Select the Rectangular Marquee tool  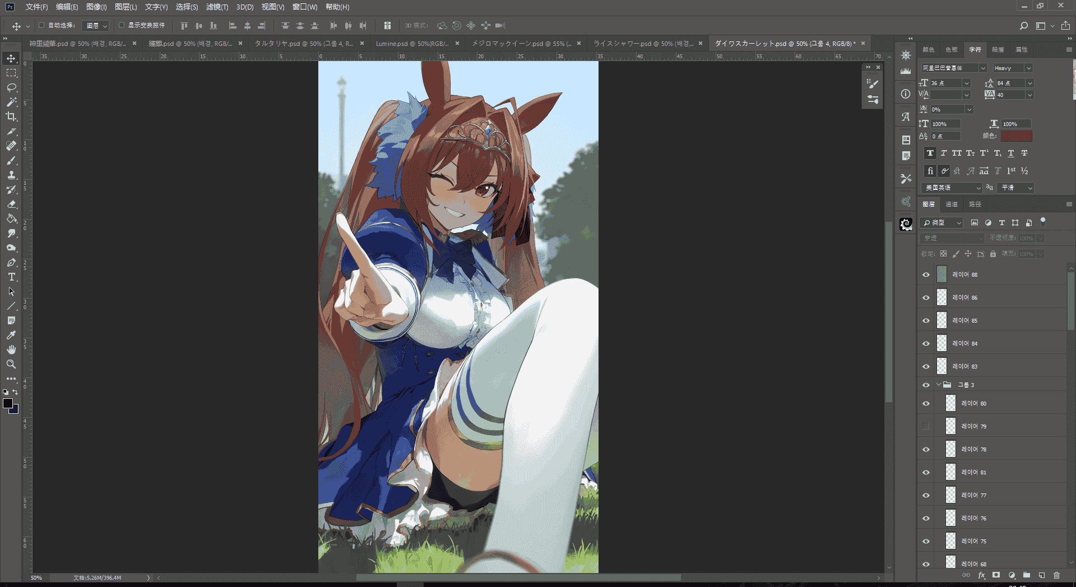(11, 73)
